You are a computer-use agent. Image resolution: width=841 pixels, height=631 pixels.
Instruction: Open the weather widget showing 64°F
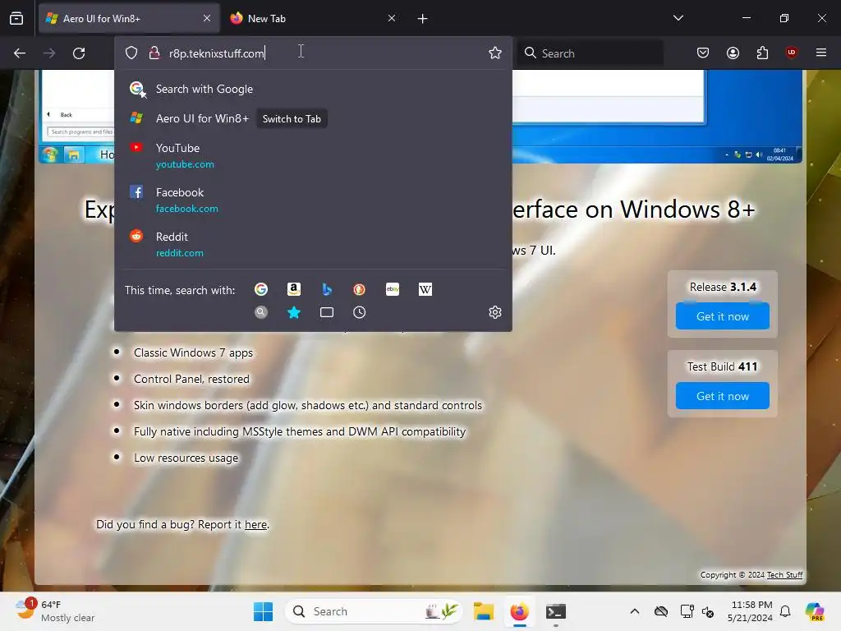pyautogui.click(x=53, y=611)
